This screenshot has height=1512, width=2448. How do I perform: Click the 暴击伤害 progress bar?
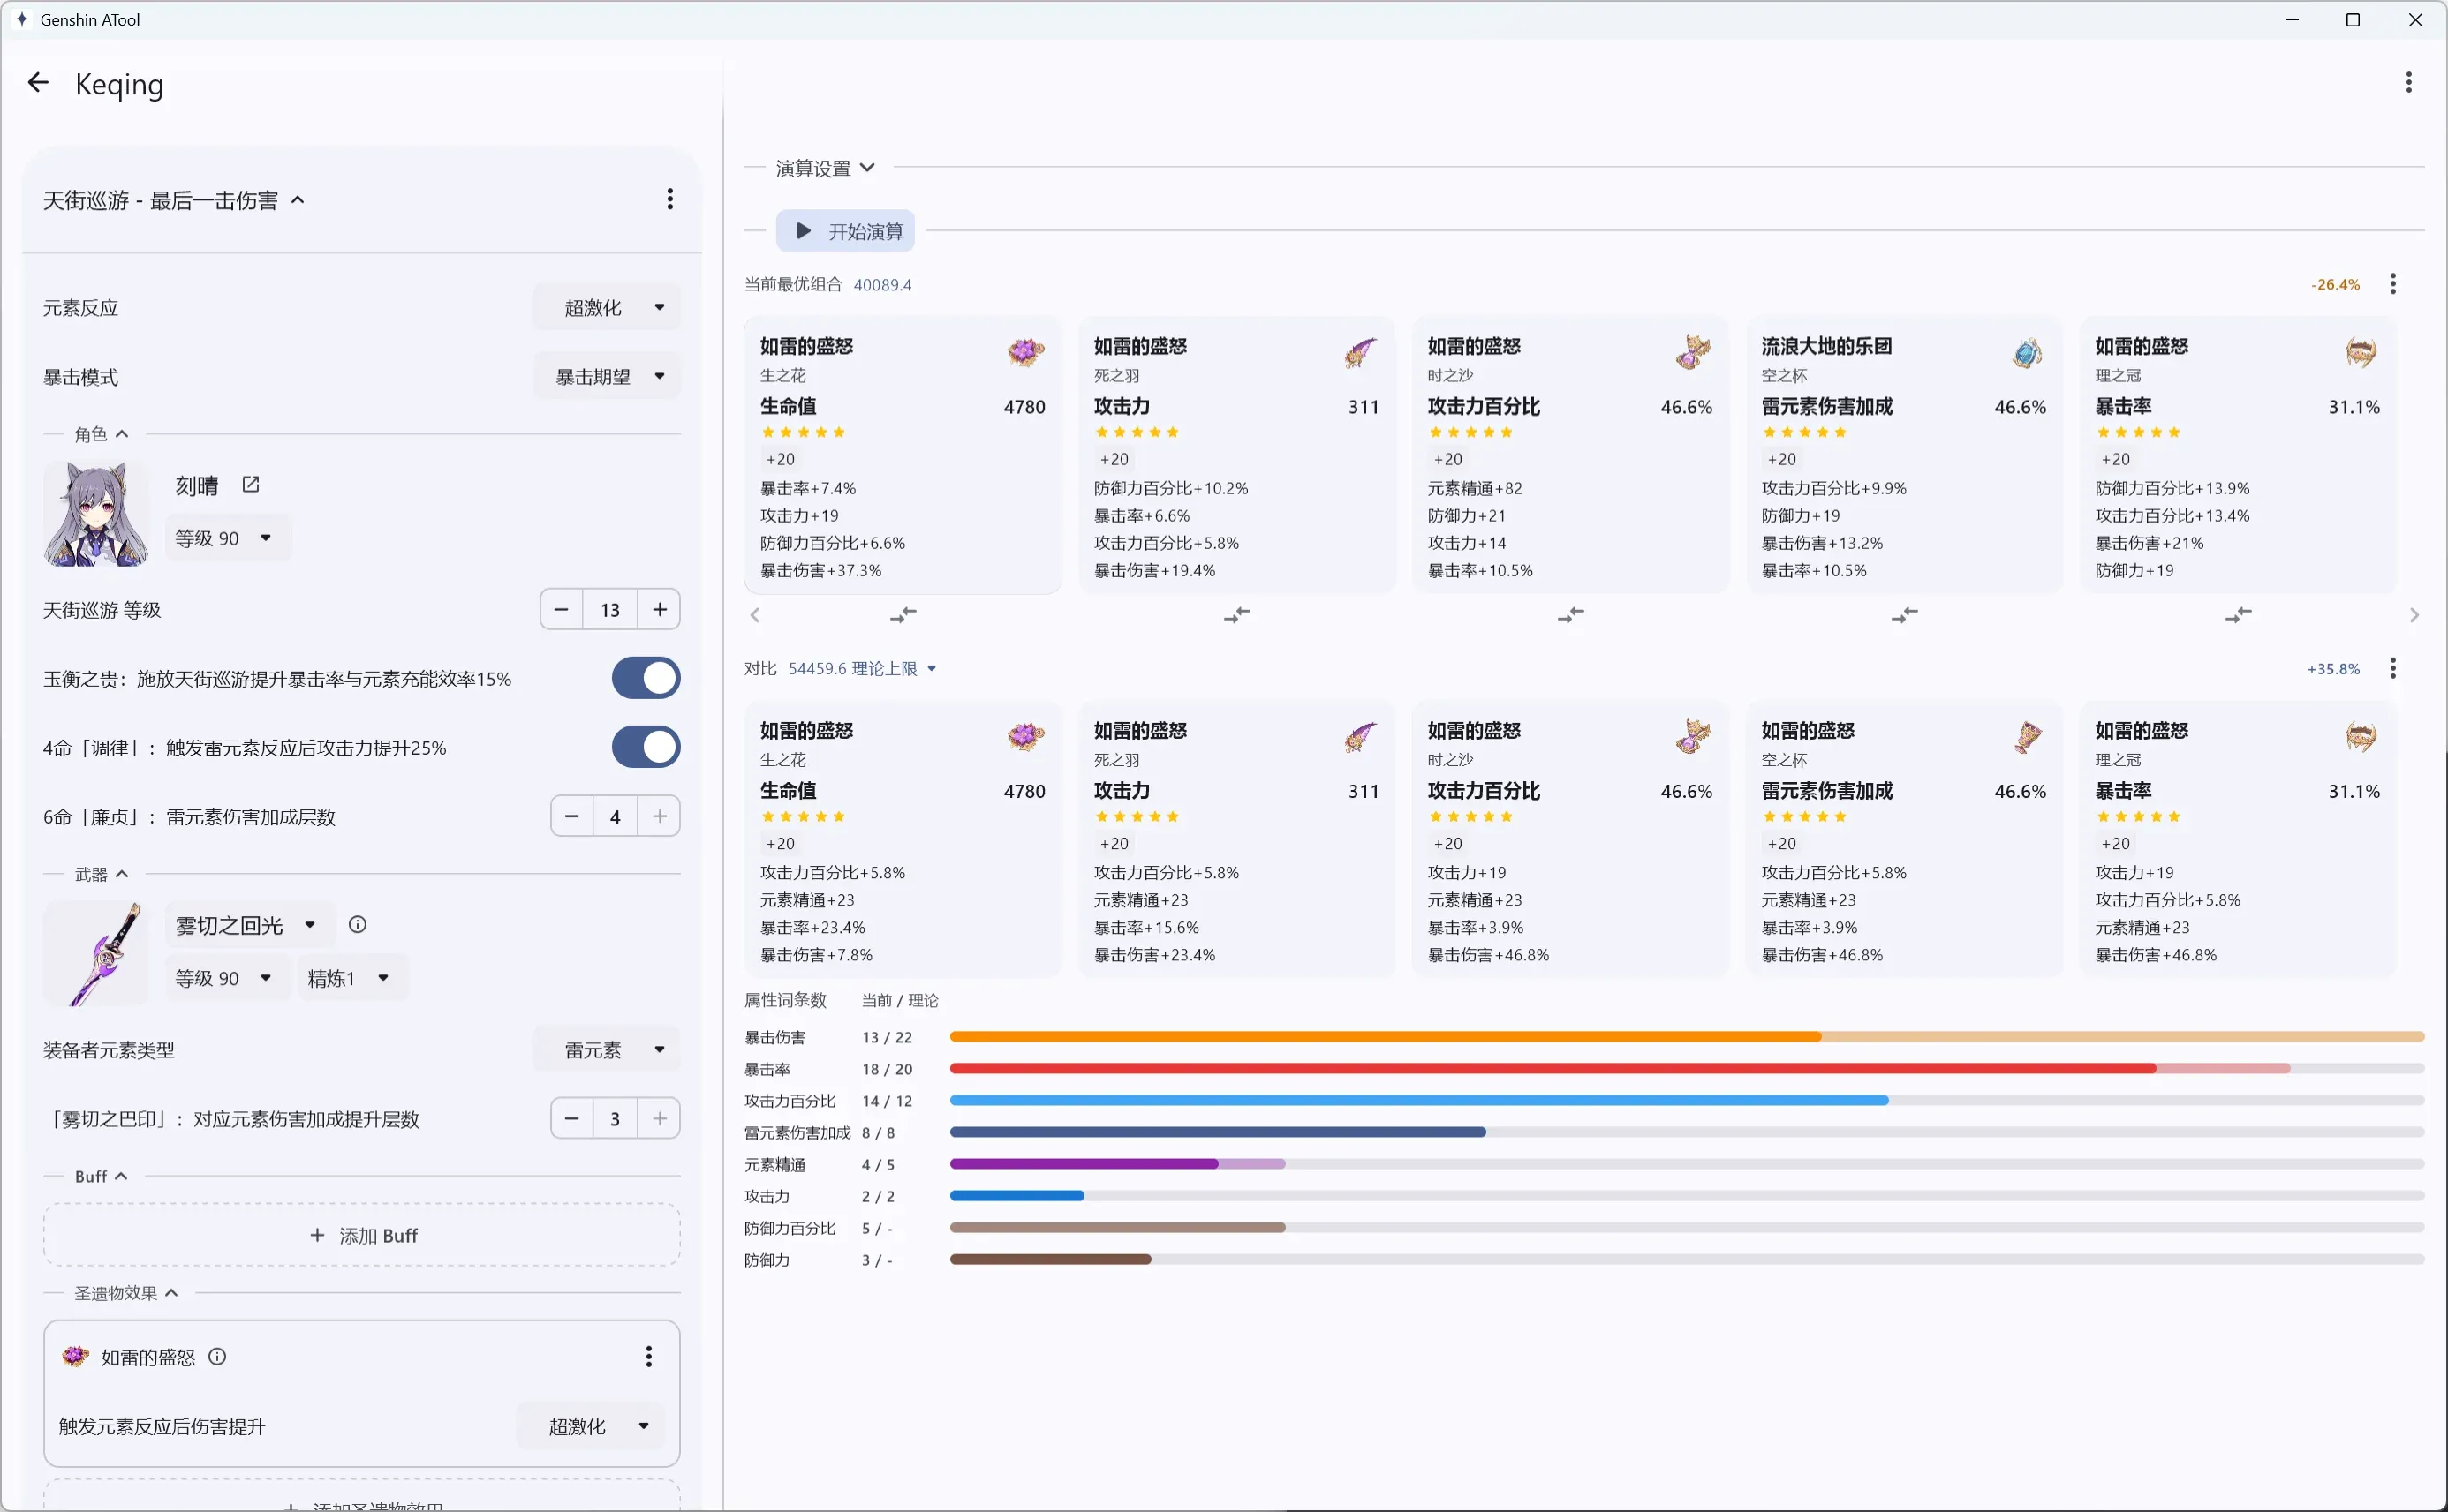coord(1687,1037)
